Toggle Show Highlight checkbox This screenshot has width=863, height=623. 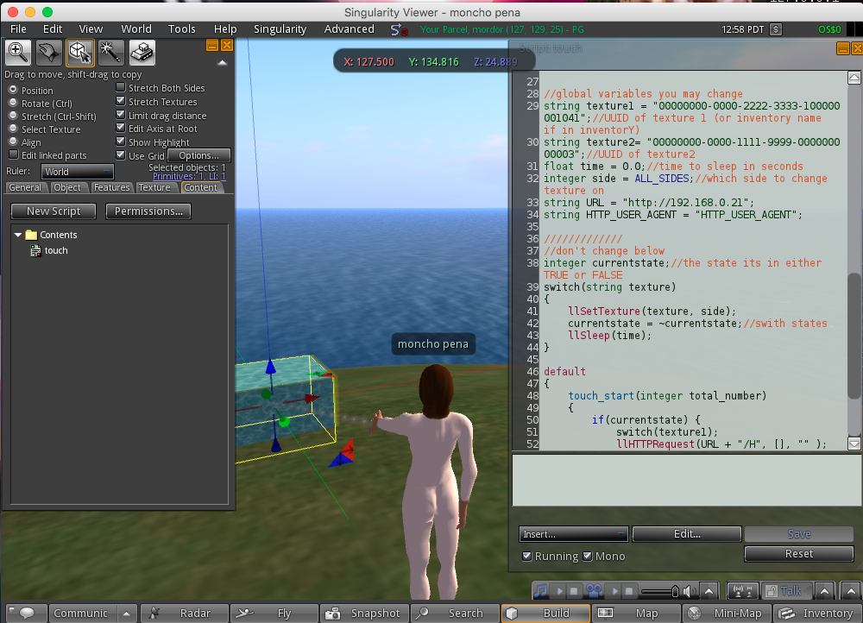tap(121, 142)
